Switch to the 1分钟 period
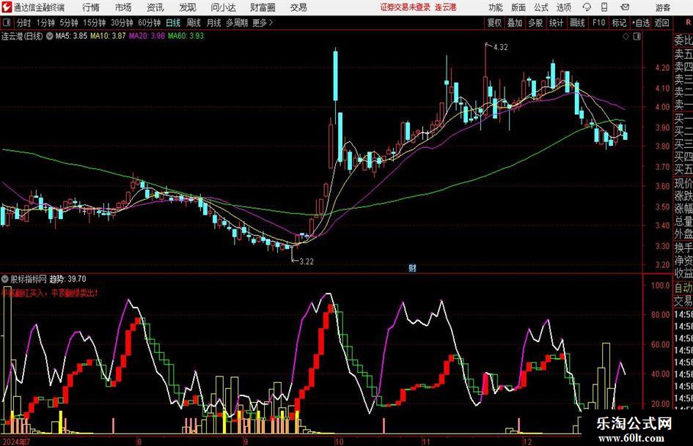The width and height of the screenshot is (693, 446). tap(45, 23)
